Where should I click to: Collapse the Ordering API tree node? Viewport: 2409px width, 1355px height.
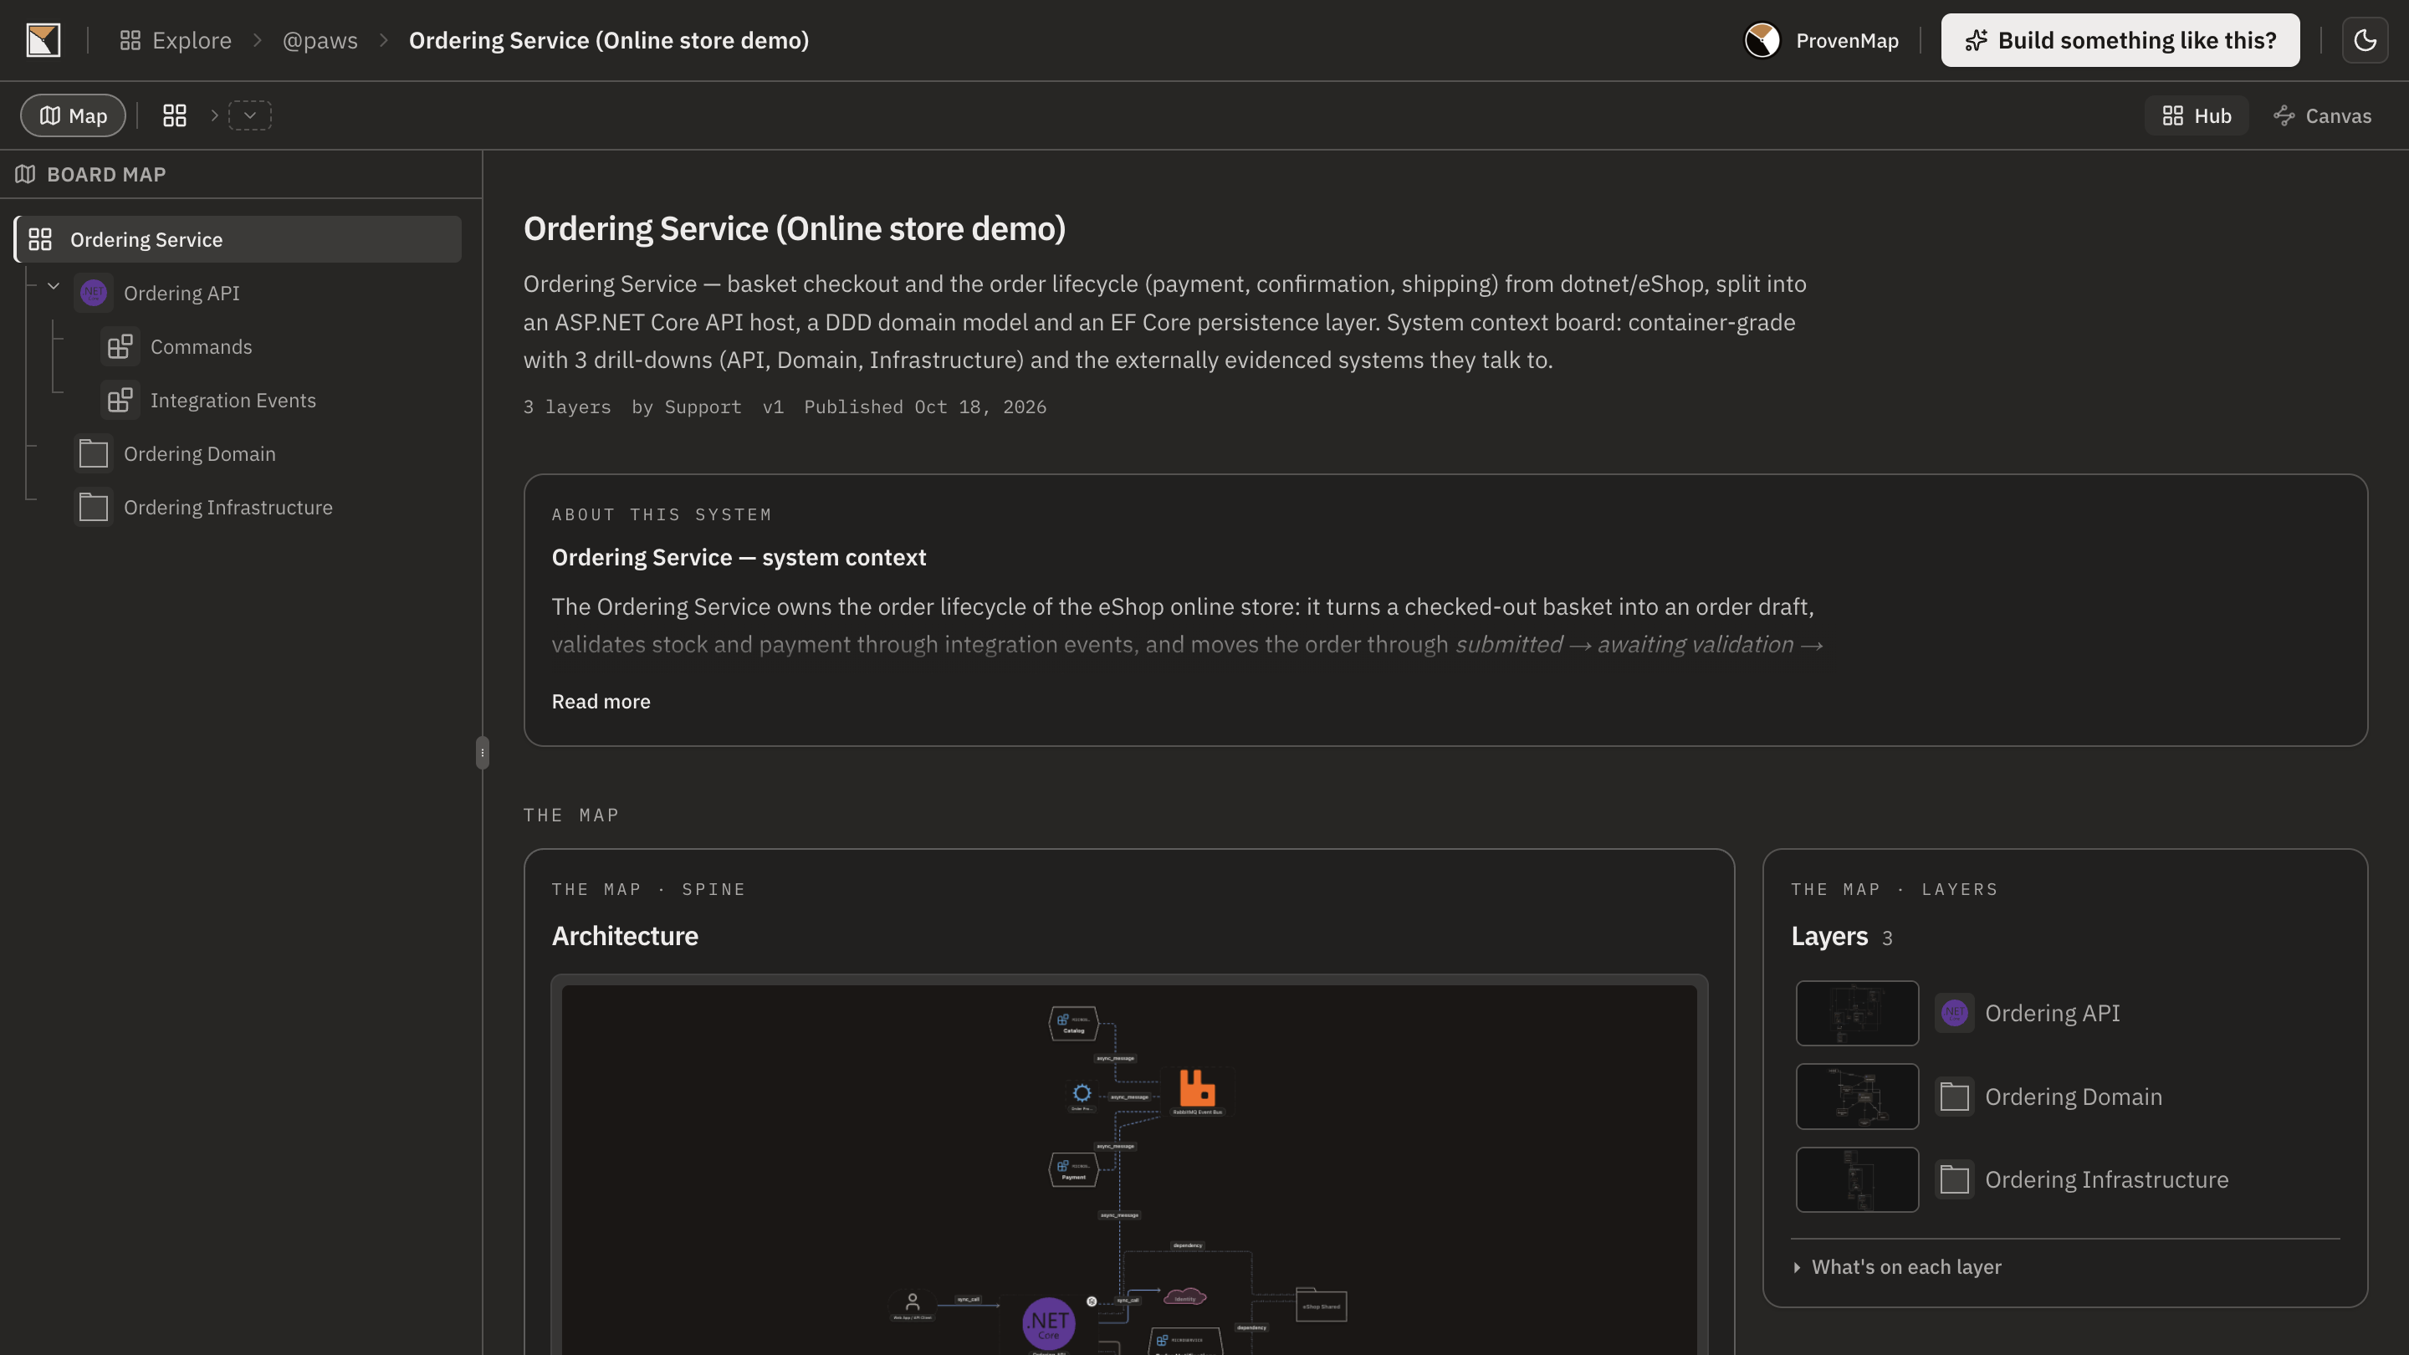click(54, 286)
